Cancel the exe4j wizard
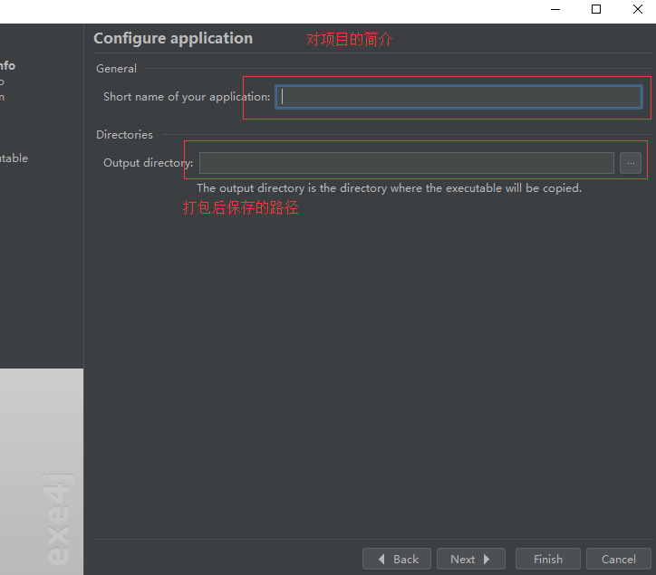The width and height of the screenshot is (656, 575). coord(618,559)
